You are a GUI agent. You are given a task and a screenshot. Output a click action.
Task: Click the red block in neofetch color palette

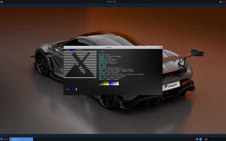click(103, 83)
